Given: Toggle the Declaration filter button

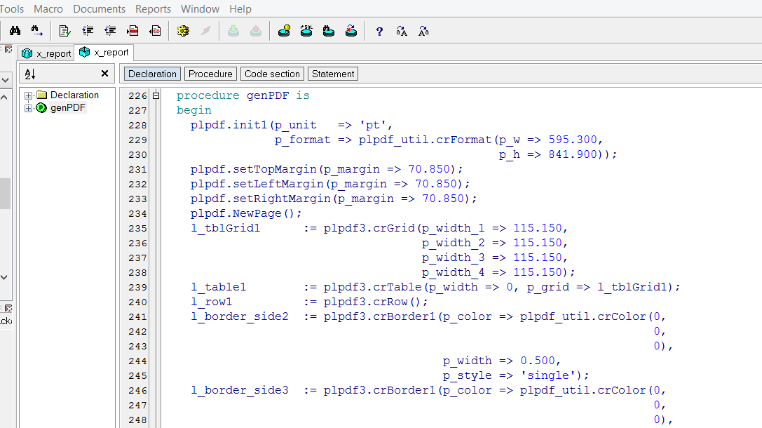Looking at the screenshot, I should tap(152, 74).
